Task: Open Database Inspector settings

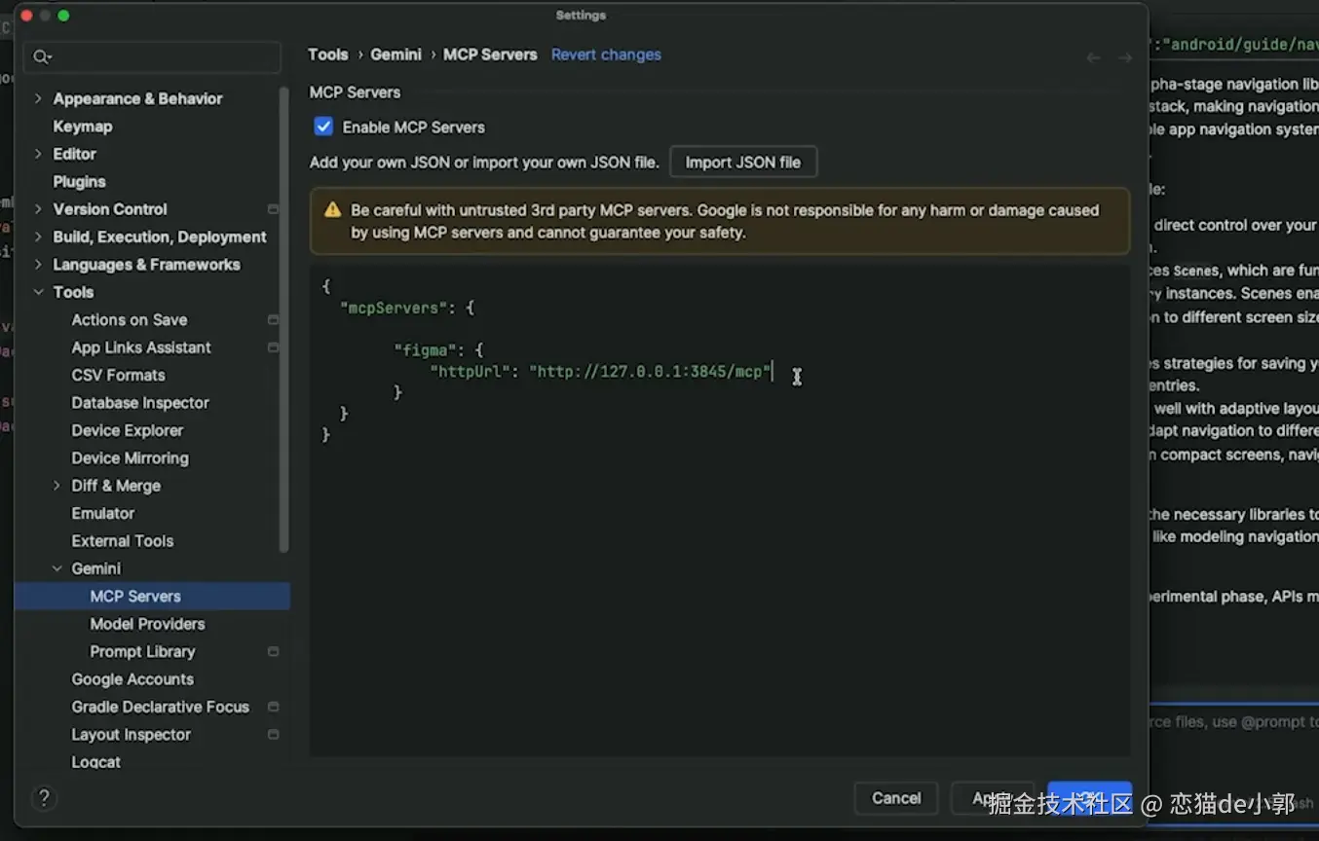Action: (x=140, y=403)
